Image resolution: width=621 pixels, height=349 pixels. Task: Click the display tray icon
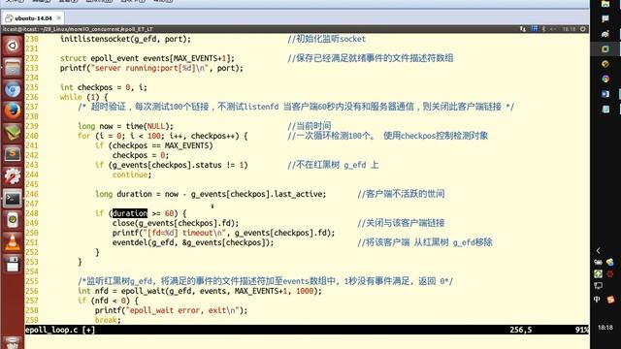[598, 286]
